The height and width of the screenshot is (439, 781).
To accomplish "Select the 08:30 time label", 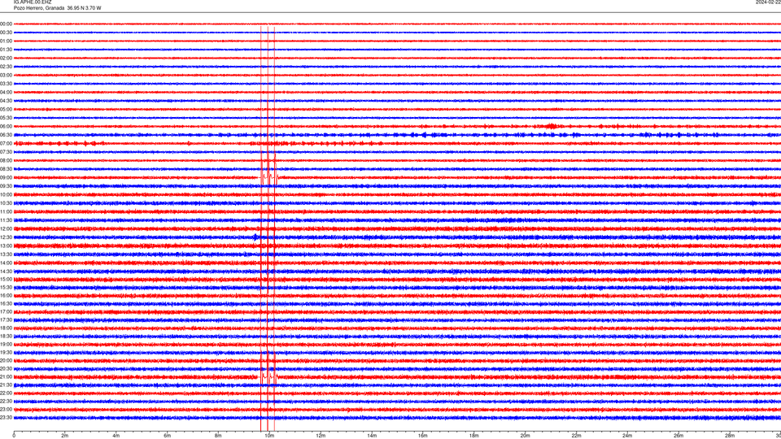I will pos(6,169).
